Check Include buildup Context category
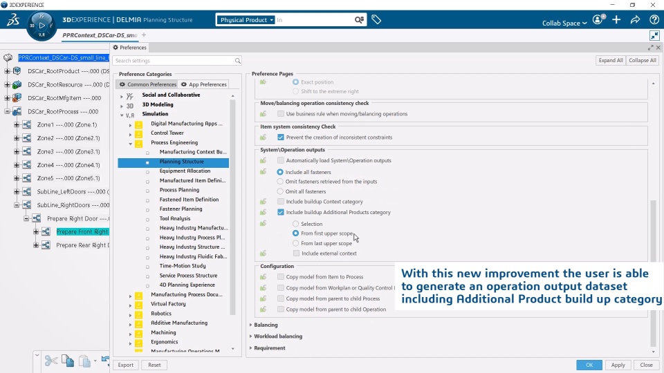Image resolution: width=664 pixels, height=373 pixels. click(x=280, y=202)
